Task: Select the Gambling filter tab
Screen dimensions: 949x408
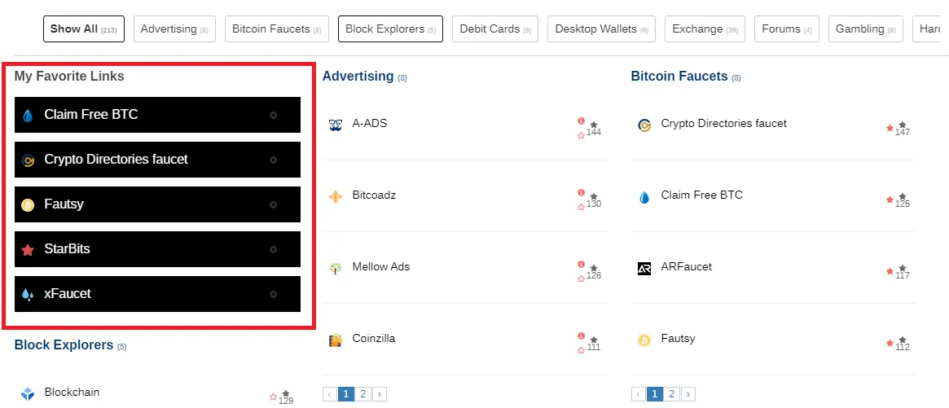Action: click(865, 29)
